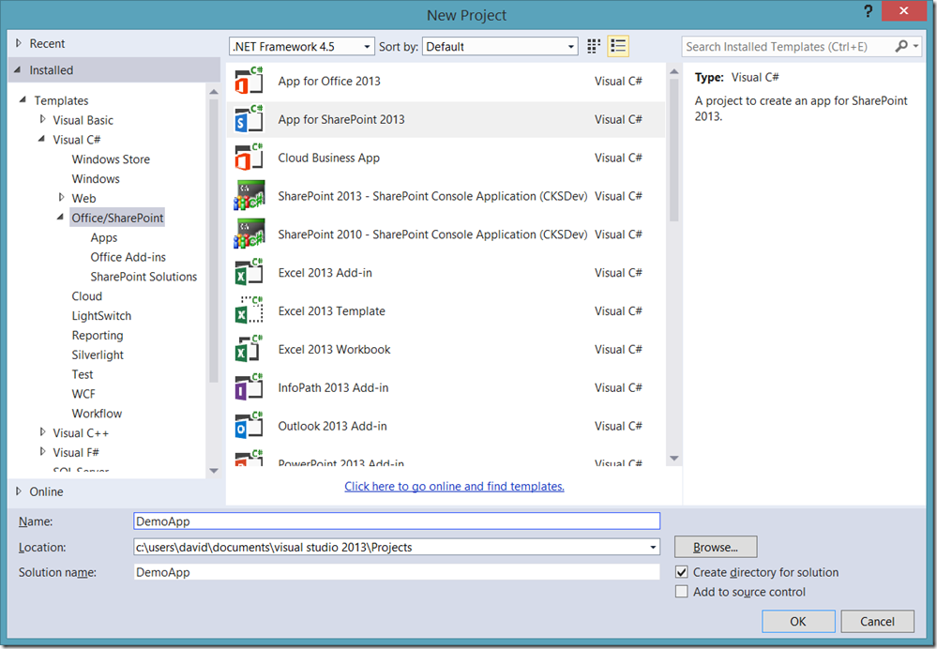Select the Office Add-ins category
The height and width of the screenshot is (649, 937).
pyautogui.click(x=128, y=257)
